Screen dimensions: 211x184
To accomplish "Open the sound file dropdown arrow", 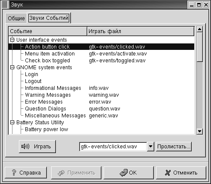I will (150, 147).
